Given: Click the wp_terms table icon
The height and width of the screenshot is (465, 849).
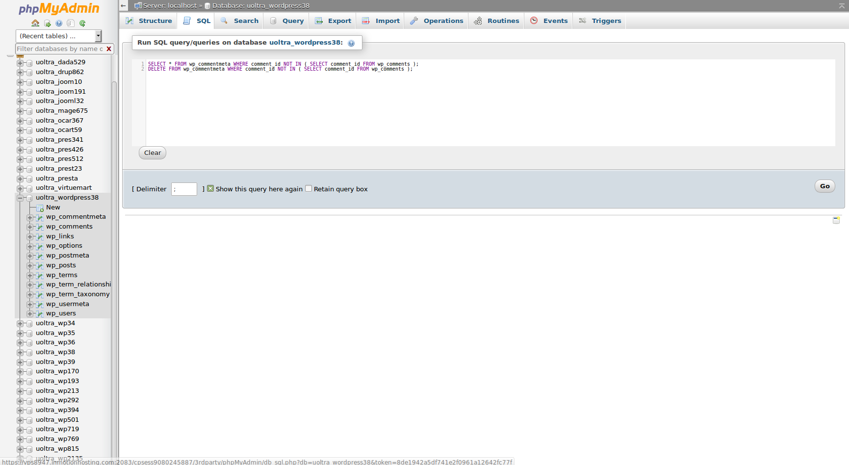Looking at the screenshot, I should [40, 275].
